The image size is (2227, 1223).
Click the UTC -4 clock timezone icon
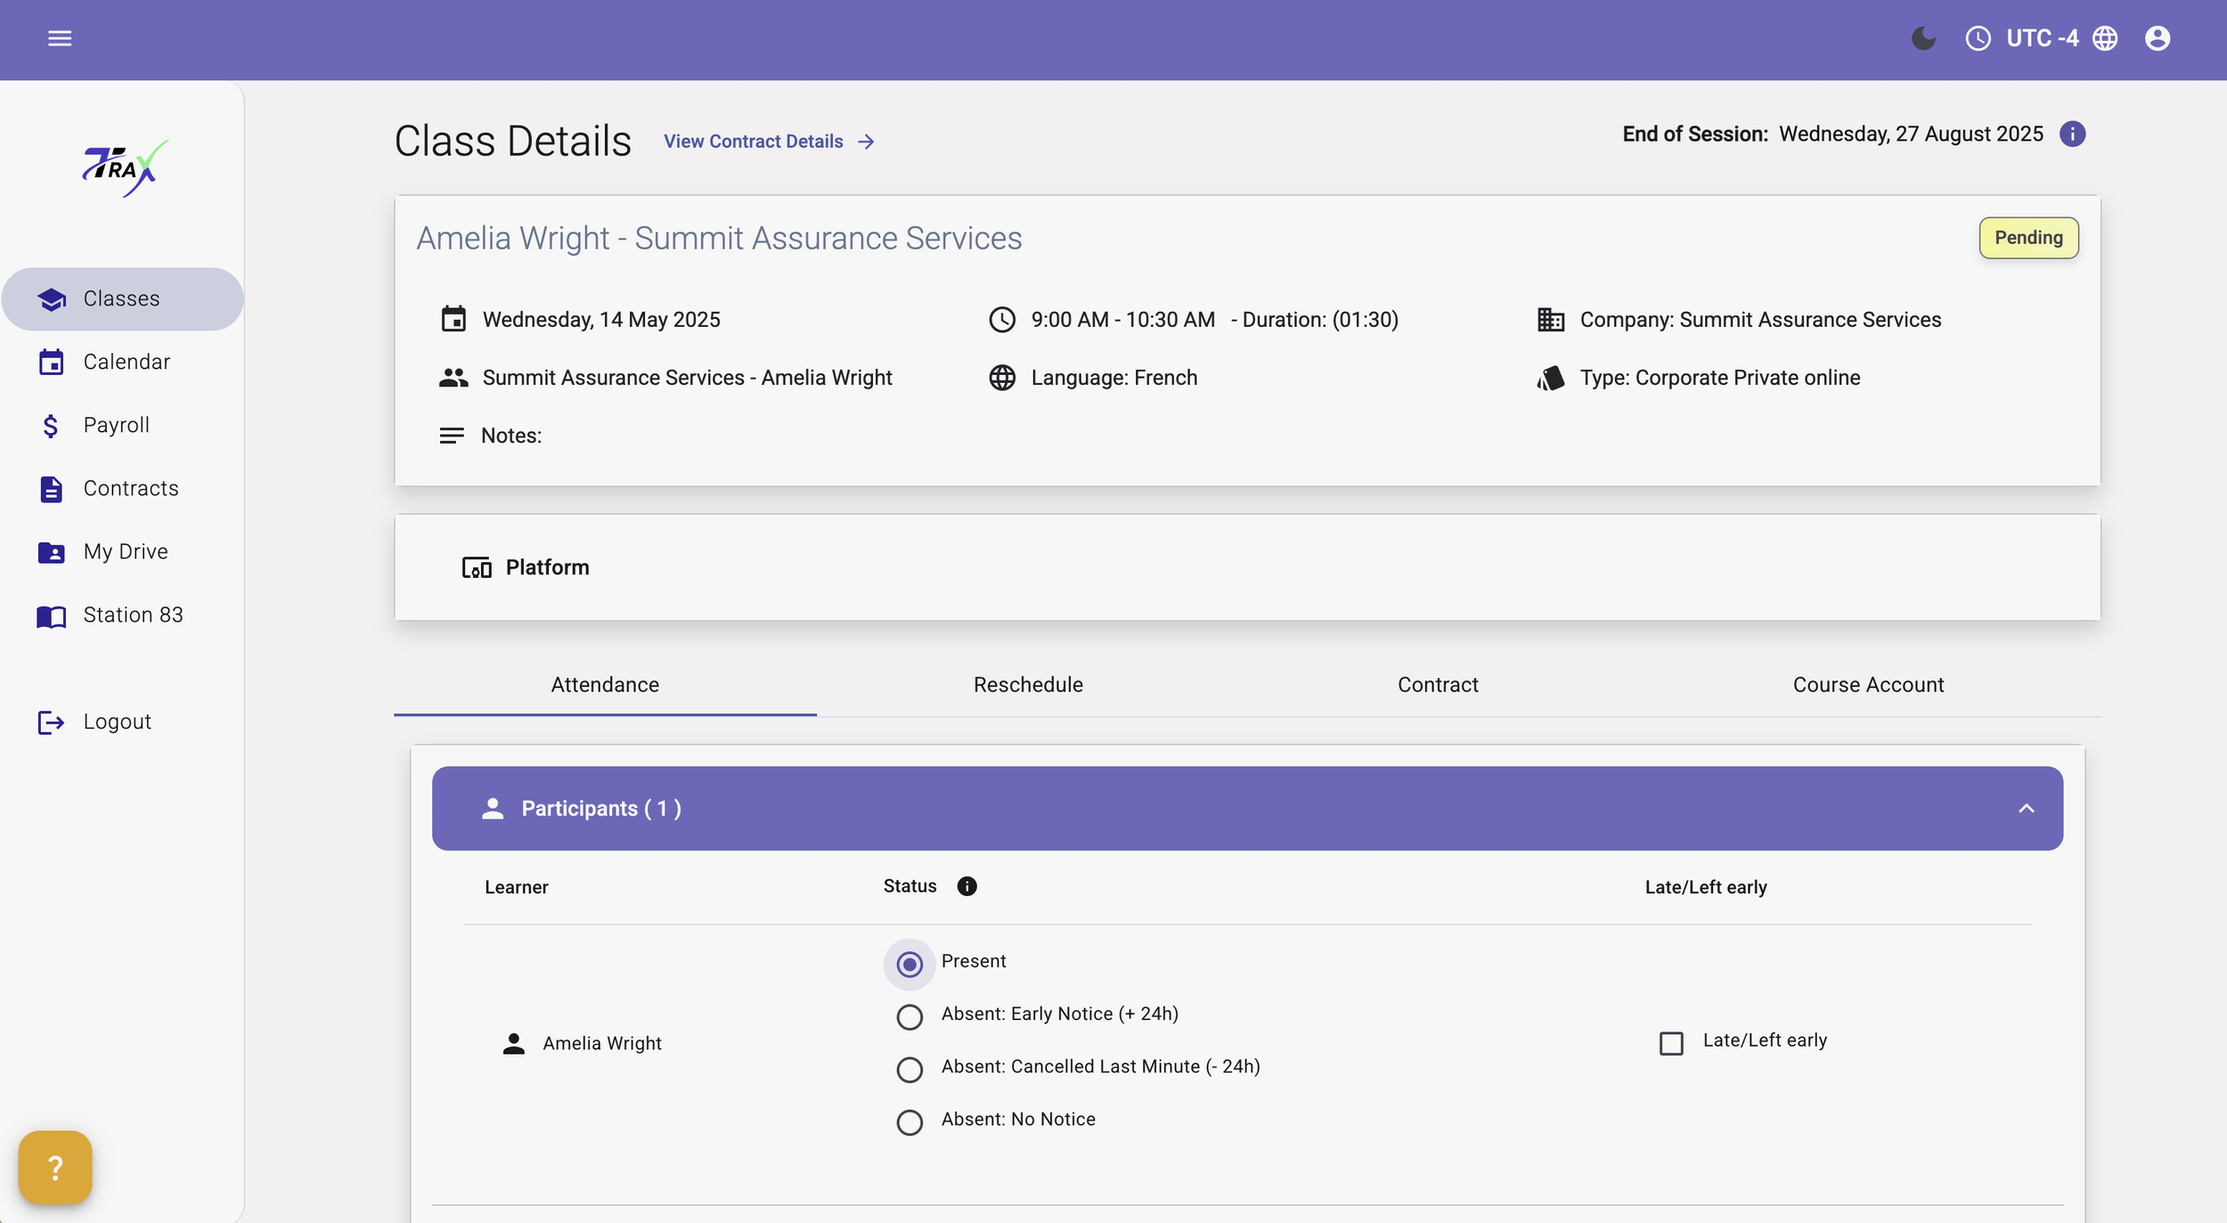(1978, 38)
